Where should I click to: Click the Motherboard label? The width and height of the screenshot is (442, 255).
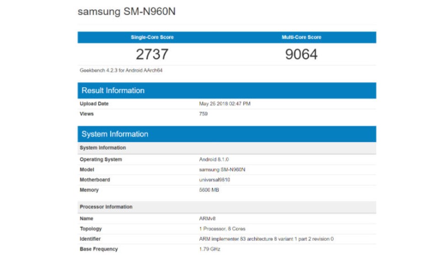(95, 180)
